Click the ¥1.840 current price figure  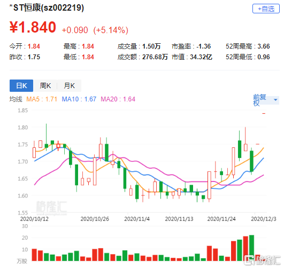click(x=33, y=27)
